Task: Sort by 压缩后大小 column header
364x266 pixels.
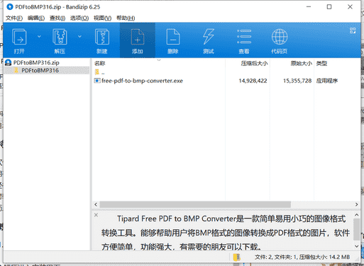Action: (254, 63)
